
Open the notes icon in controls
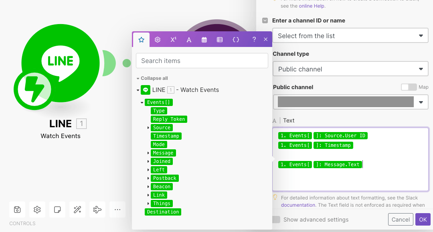(x=57, y=210)
